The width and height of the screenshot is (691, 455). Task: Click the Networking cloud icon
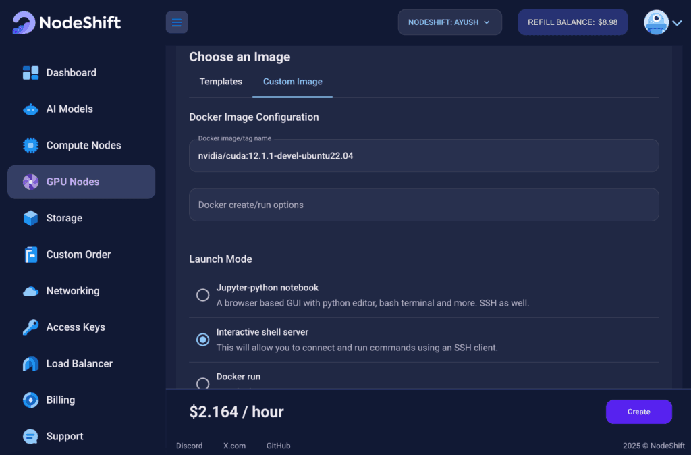click(30, 291)
